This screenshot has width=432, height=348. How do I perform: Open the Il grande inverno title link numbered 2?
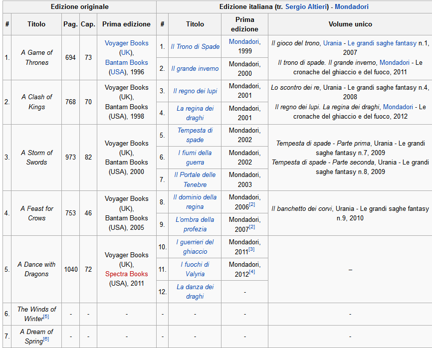[x=195, y=69]
